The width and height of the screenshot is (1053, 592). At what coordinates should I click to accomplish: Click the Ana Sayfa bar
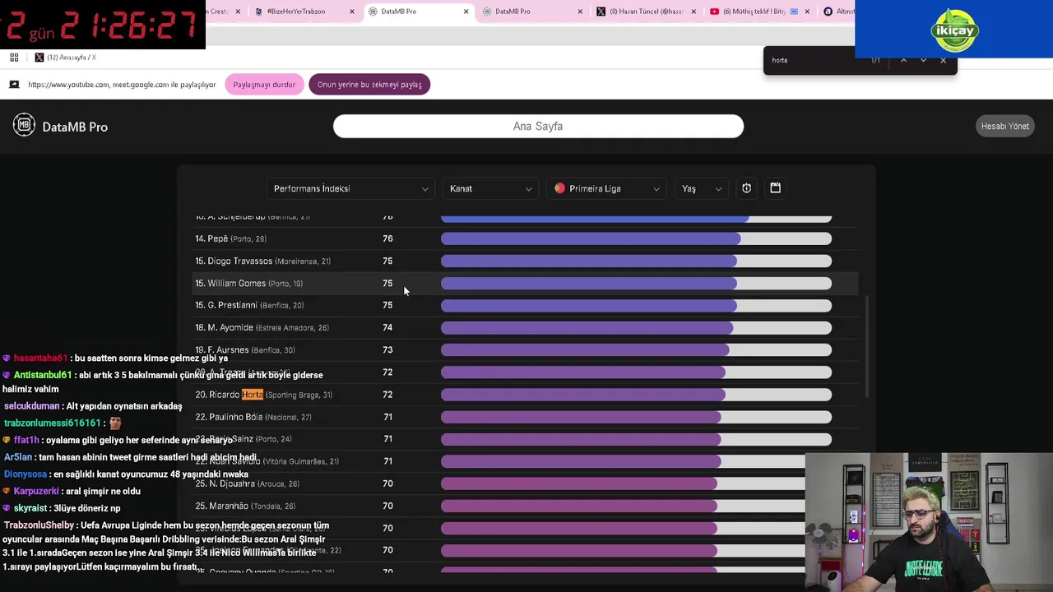click(x=538, y=126)
